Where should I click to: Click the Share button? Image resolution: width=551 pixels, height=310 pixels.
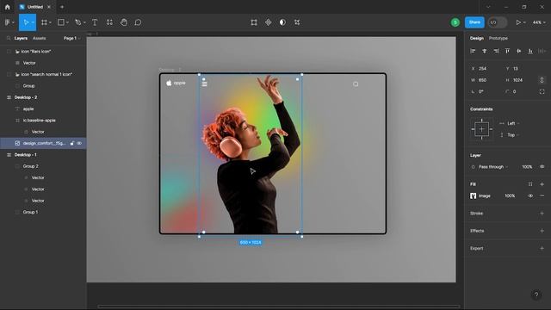coord(474,22)
